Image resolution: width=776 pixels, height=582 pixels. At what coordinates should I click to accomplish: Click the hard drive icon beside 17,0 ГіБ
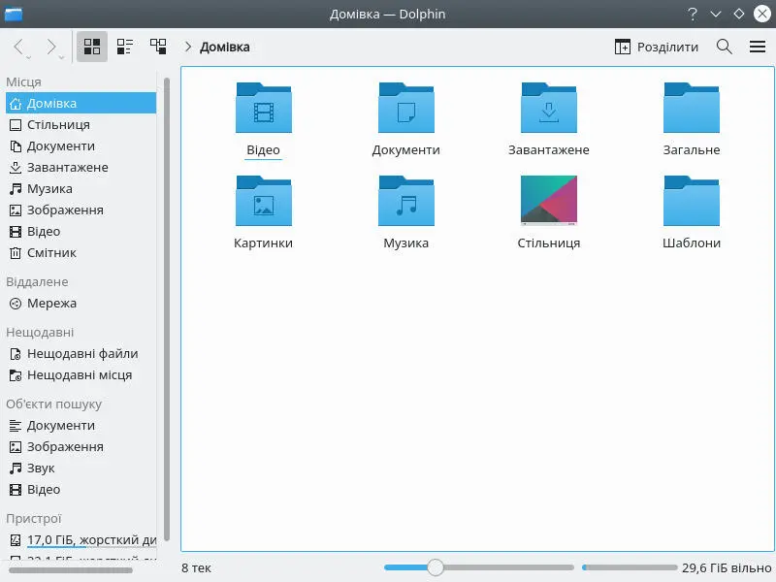[x=16, y=540]
